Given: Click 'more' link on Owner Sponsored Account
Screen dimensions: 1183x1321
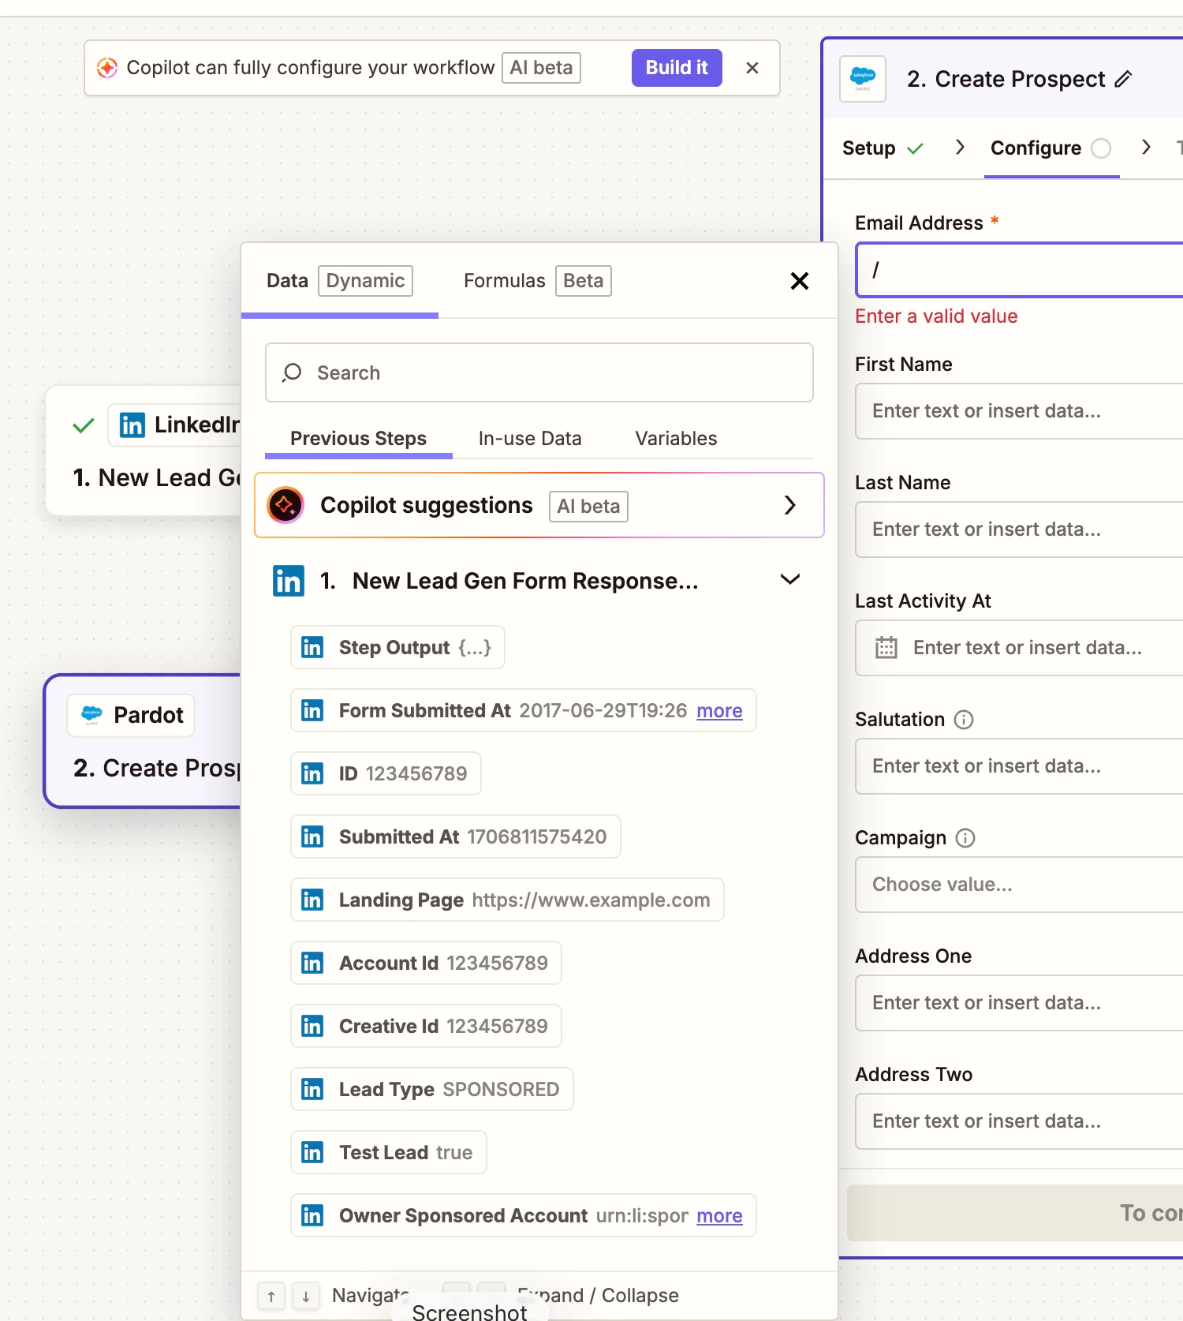Looking at the screenshot, I should point(719,1216).
